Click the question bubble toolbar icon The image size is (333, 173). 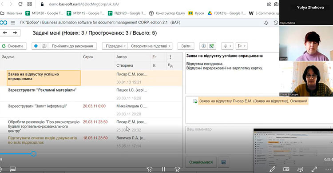point(44,46)
